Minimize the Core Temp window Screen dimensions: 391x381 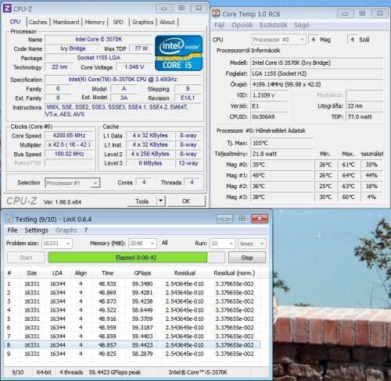point(345,13)
